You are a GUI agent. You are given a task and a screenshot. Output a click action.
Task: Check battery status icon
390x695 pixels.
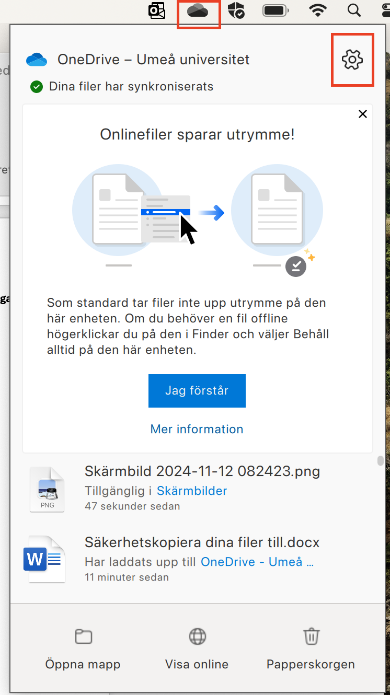click(x=276, y=10)
